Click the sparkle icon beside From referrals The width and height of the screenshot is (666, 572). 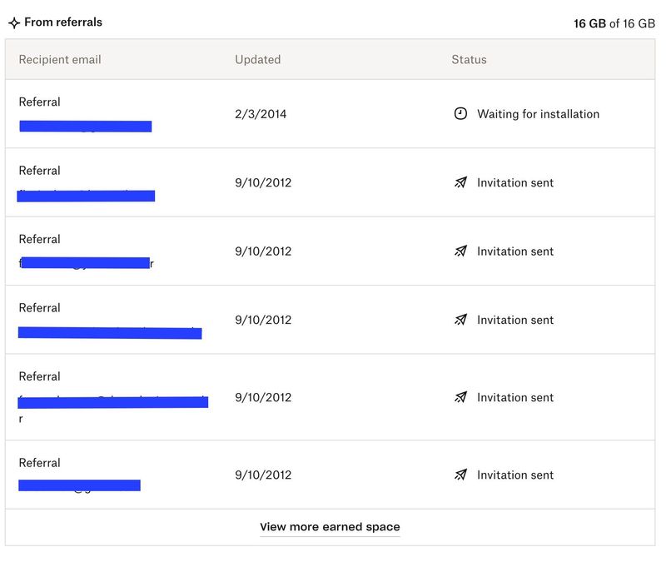[x=14, y=22]
